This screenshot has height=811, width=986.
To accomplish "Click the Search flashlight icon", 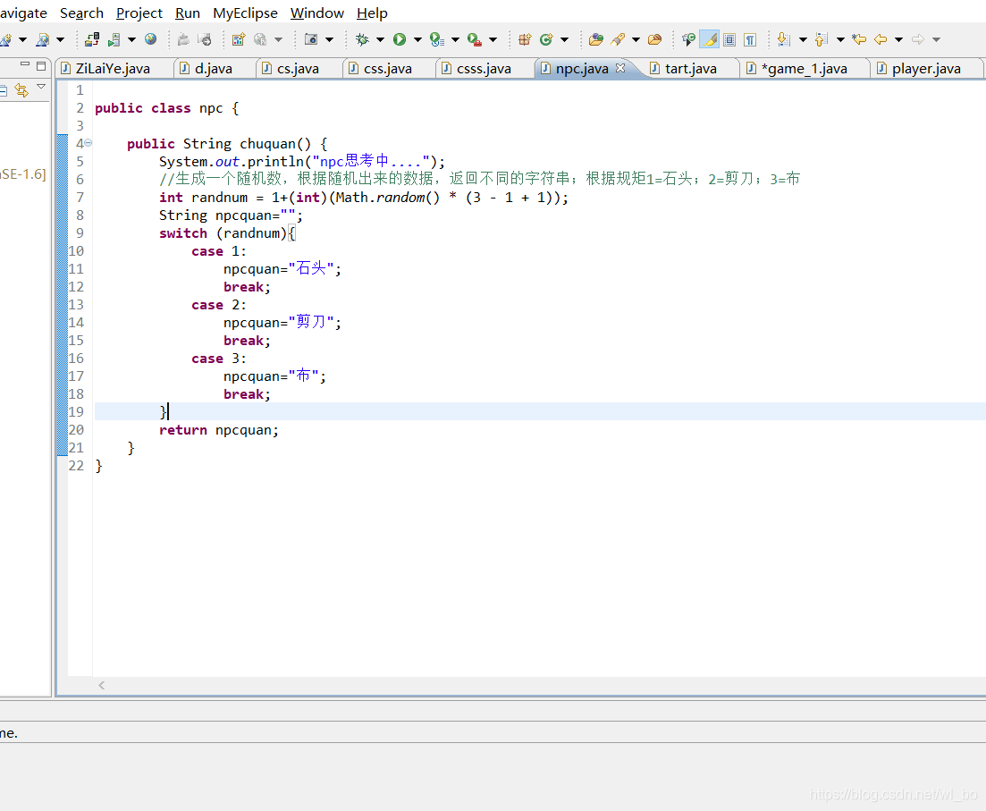I will click(x=618, y=39).
